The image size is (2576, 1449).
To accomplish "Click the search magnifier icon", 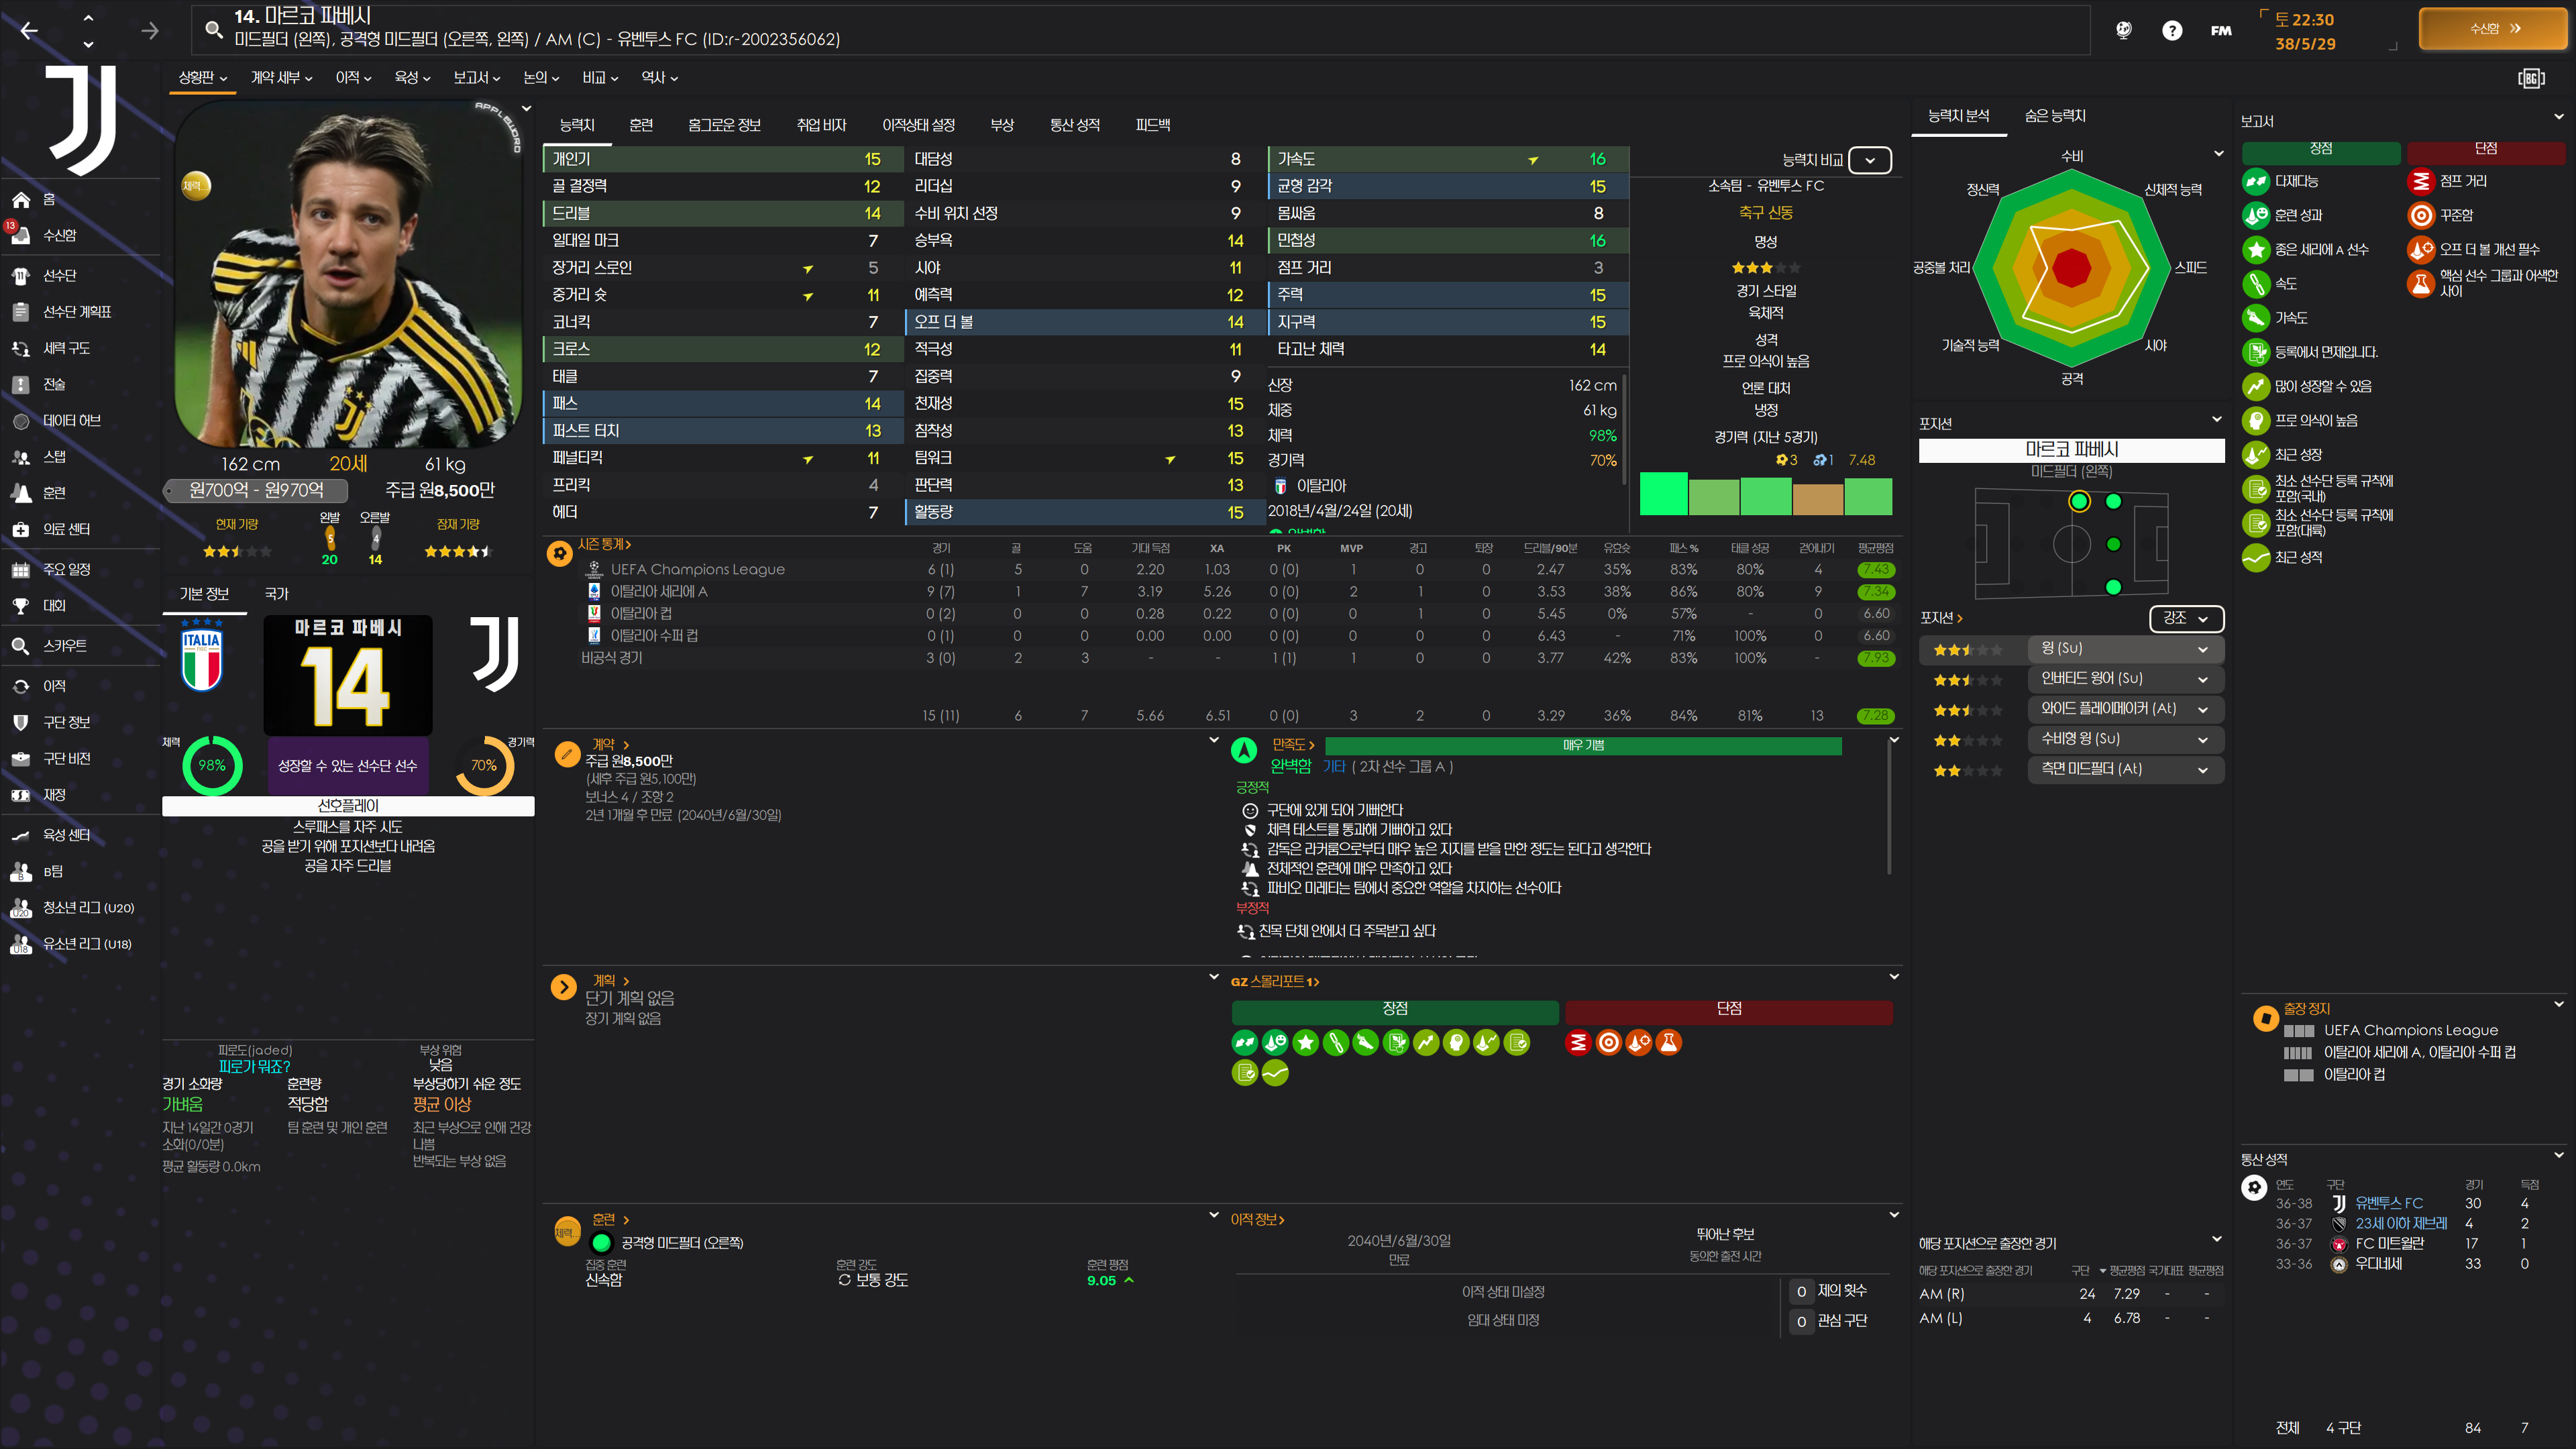I will (x=213, y=29).
